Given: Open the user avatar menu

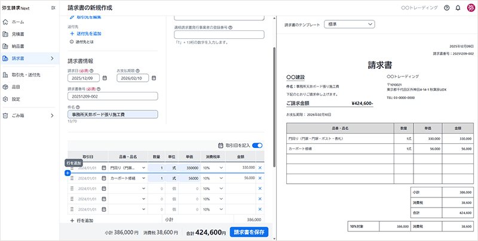Looking at the screenshot, I should tap(471, 8).
